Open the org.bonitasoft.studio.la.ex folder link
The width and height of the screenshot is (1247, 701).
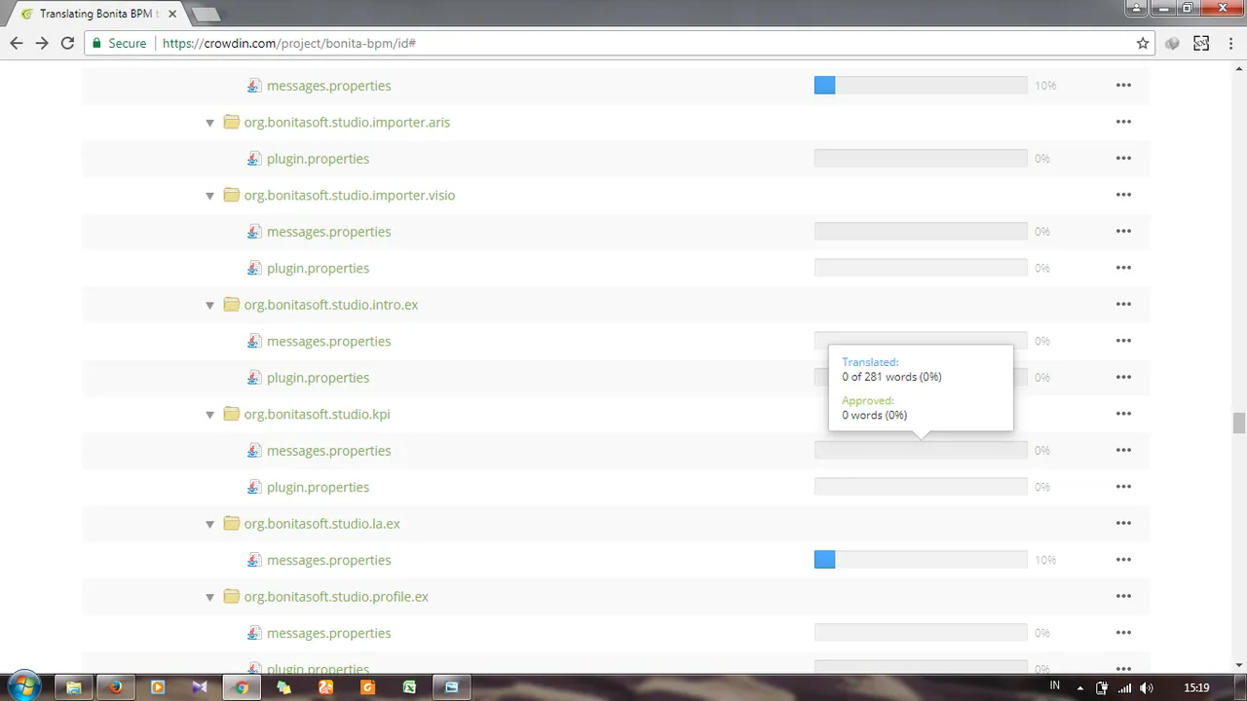322,523
